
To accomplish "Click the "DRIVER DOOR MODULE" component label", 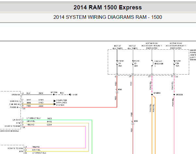I will 9,131.
